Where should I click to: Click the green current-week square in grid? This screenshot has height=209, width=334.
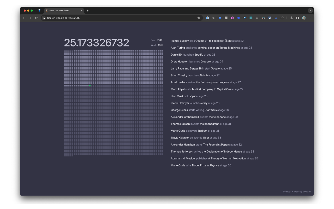pos(90,85)
